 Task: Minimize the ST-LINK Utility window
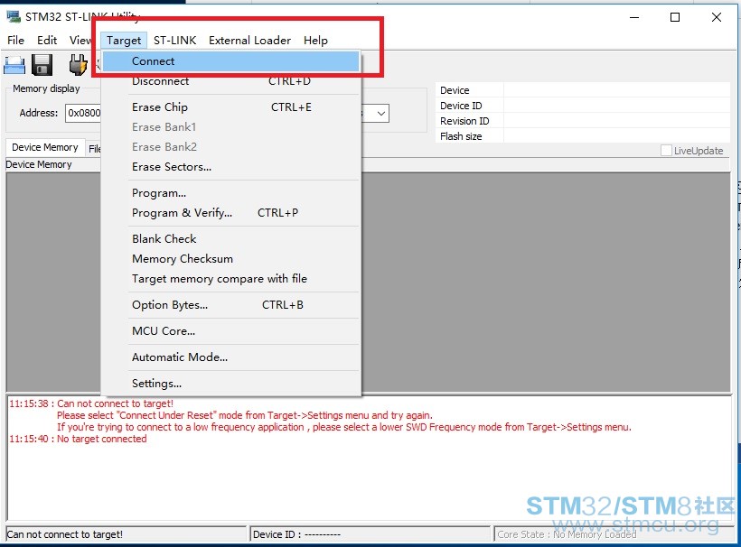pyautogui.click(x=634, y=17)
